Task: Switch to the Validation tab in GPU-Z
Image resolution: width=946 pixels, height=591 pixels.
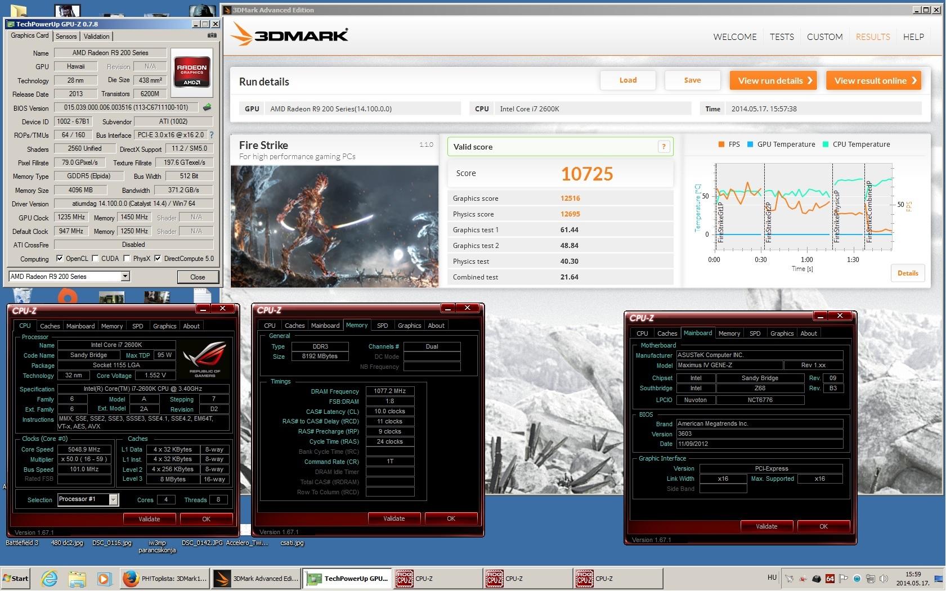Action: 97,36
